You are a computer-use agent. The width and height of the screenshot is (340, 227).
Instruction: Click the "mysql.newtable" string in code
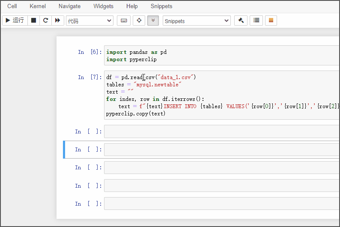[158, 85]
